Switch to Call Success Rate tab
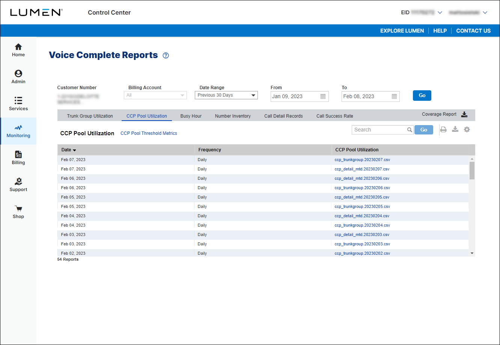Image resolution: width=500 pixels, height=345 pixels. pyautogui.click(x=335, y=116)
